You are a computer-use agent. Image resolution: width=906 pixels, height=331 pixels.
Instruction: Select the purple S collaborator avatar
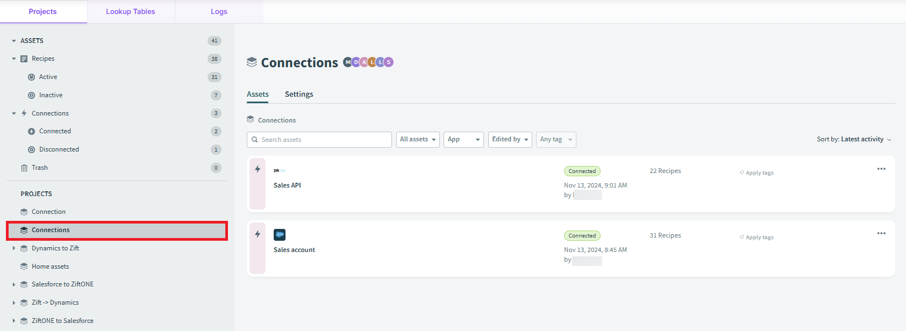tap(389, 62)
